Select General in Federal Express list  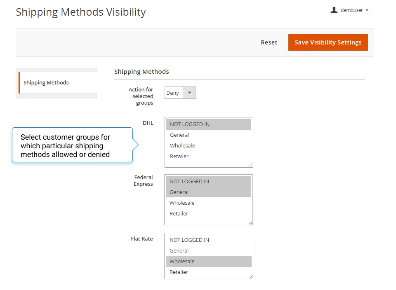click(x=208, y=192)
